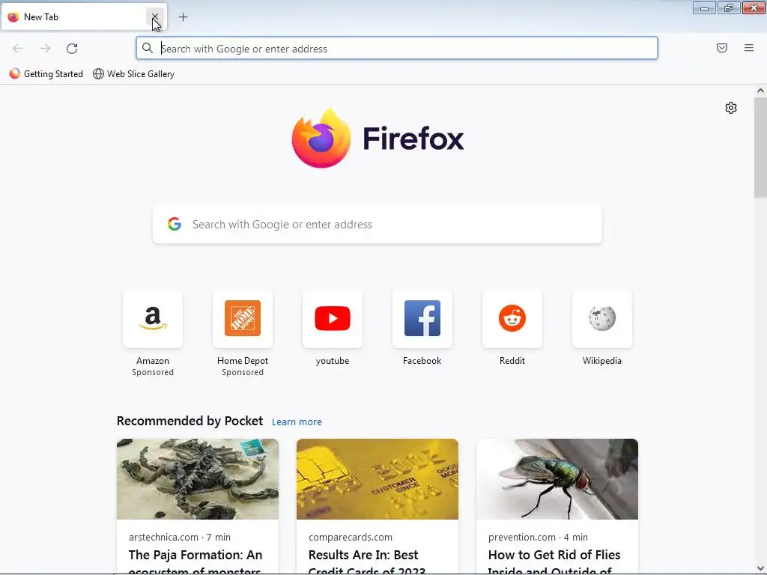Restore down the Firefox window
The image size is (767, 575).
coord(729,8)
